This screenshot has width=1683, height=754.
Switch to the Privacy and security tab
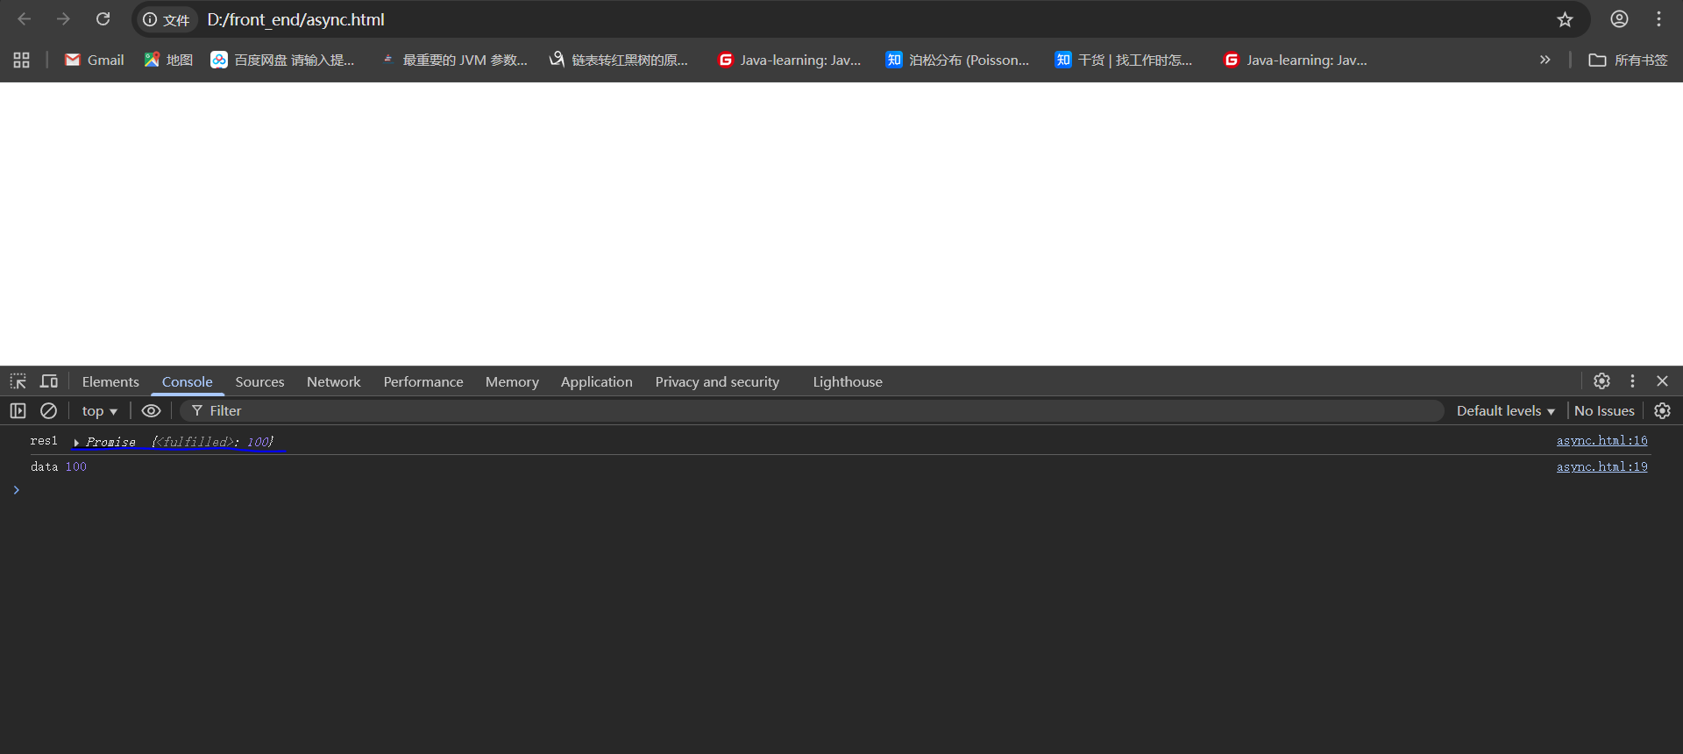coord(717,381)
